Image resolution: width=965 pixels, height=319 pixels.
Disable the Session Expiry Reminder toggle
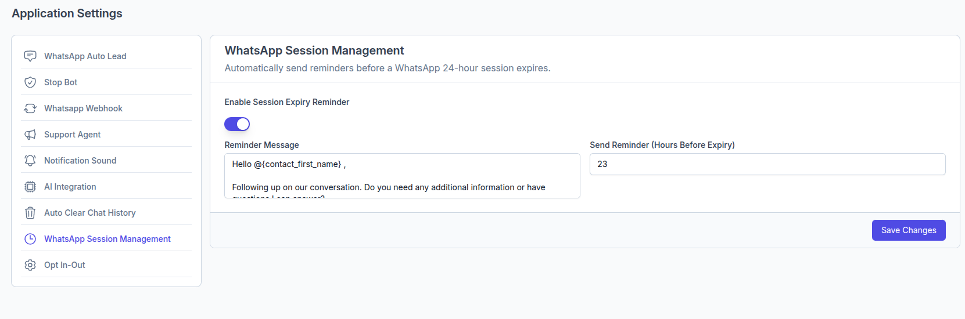click(x=237, y=124)
